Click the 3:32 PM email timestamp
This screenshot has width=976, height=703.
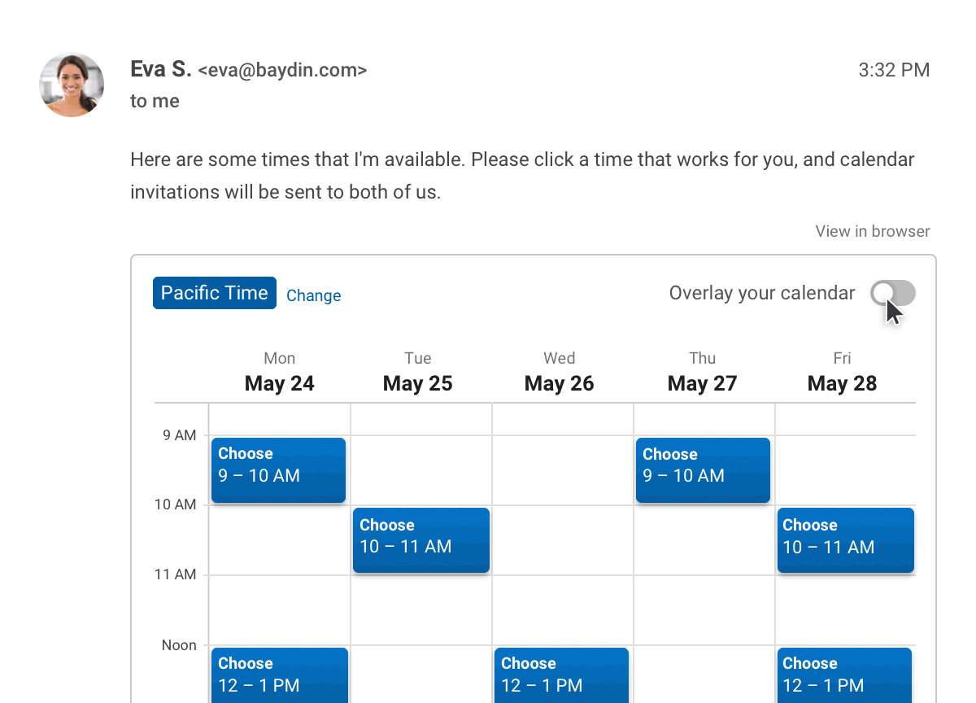[x=894, y=70]
